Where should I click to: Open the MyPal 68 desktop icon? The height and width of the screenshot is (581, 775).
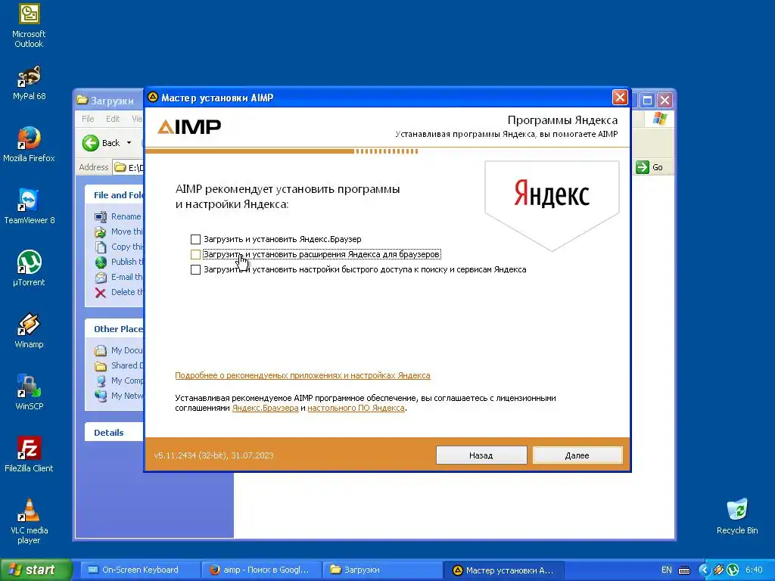point(29,83)
